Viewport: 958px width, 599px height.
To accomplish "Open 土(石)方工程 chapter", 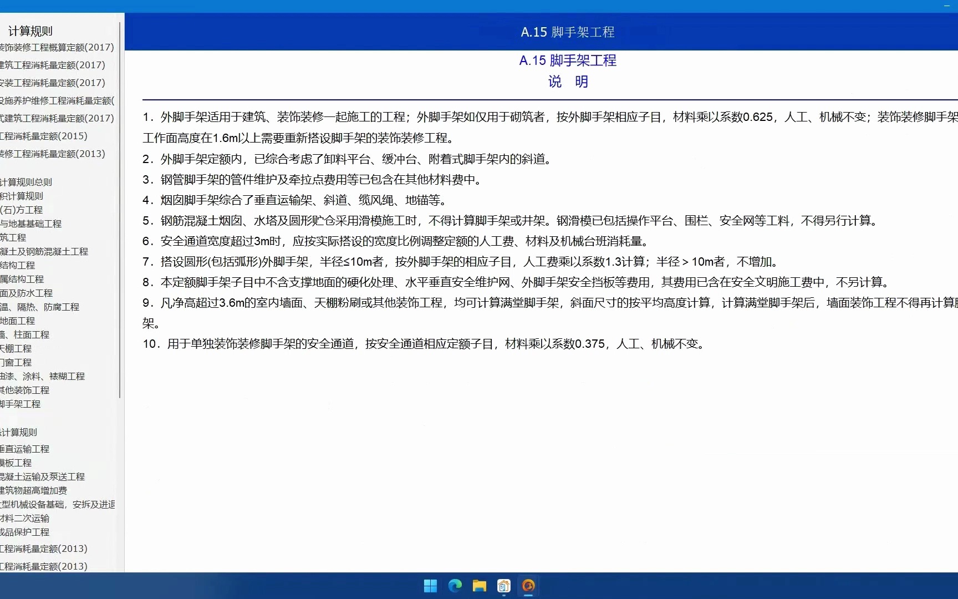I will pyautogui.click(x=22, y=210).
